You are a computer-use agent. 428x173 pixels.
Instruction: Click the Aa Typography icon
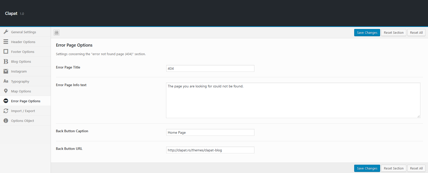[x=6, y=81]
